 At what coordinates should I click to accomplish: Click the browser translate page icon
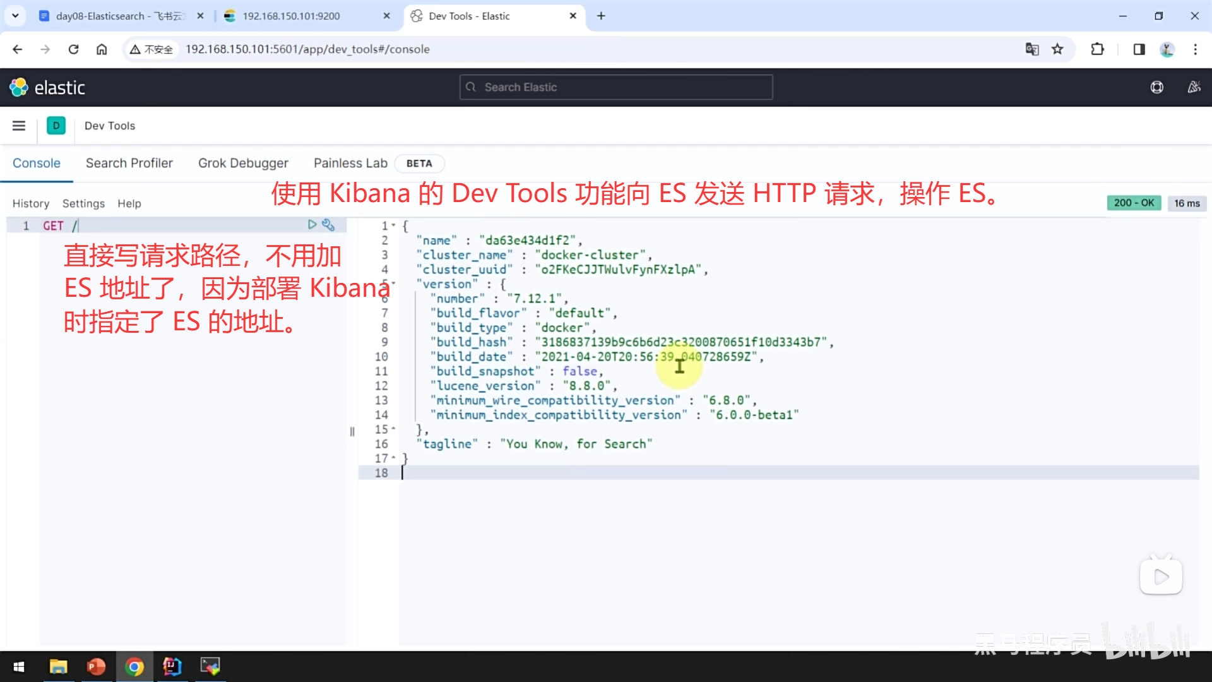1032,49
